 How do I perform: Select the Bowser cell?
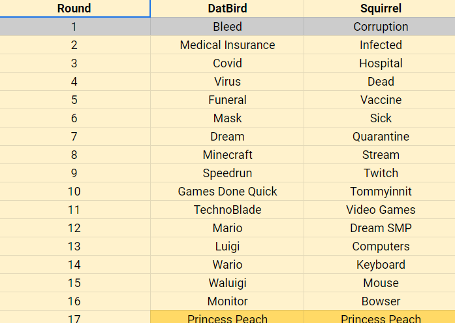coord(379,301)
